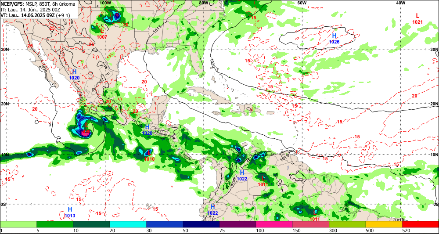Click the legend scale value 150
This screenshot has width=439, height=234.
coord(296,230)
